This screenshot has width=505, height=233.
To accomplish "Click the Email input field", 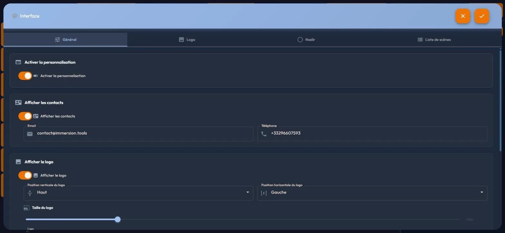I will (x=138, y=134).
